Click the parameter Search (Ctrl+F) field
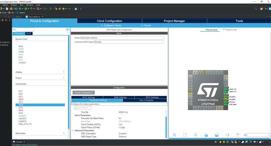The height and width of the screenshot is (146, 271). (83, 108)
